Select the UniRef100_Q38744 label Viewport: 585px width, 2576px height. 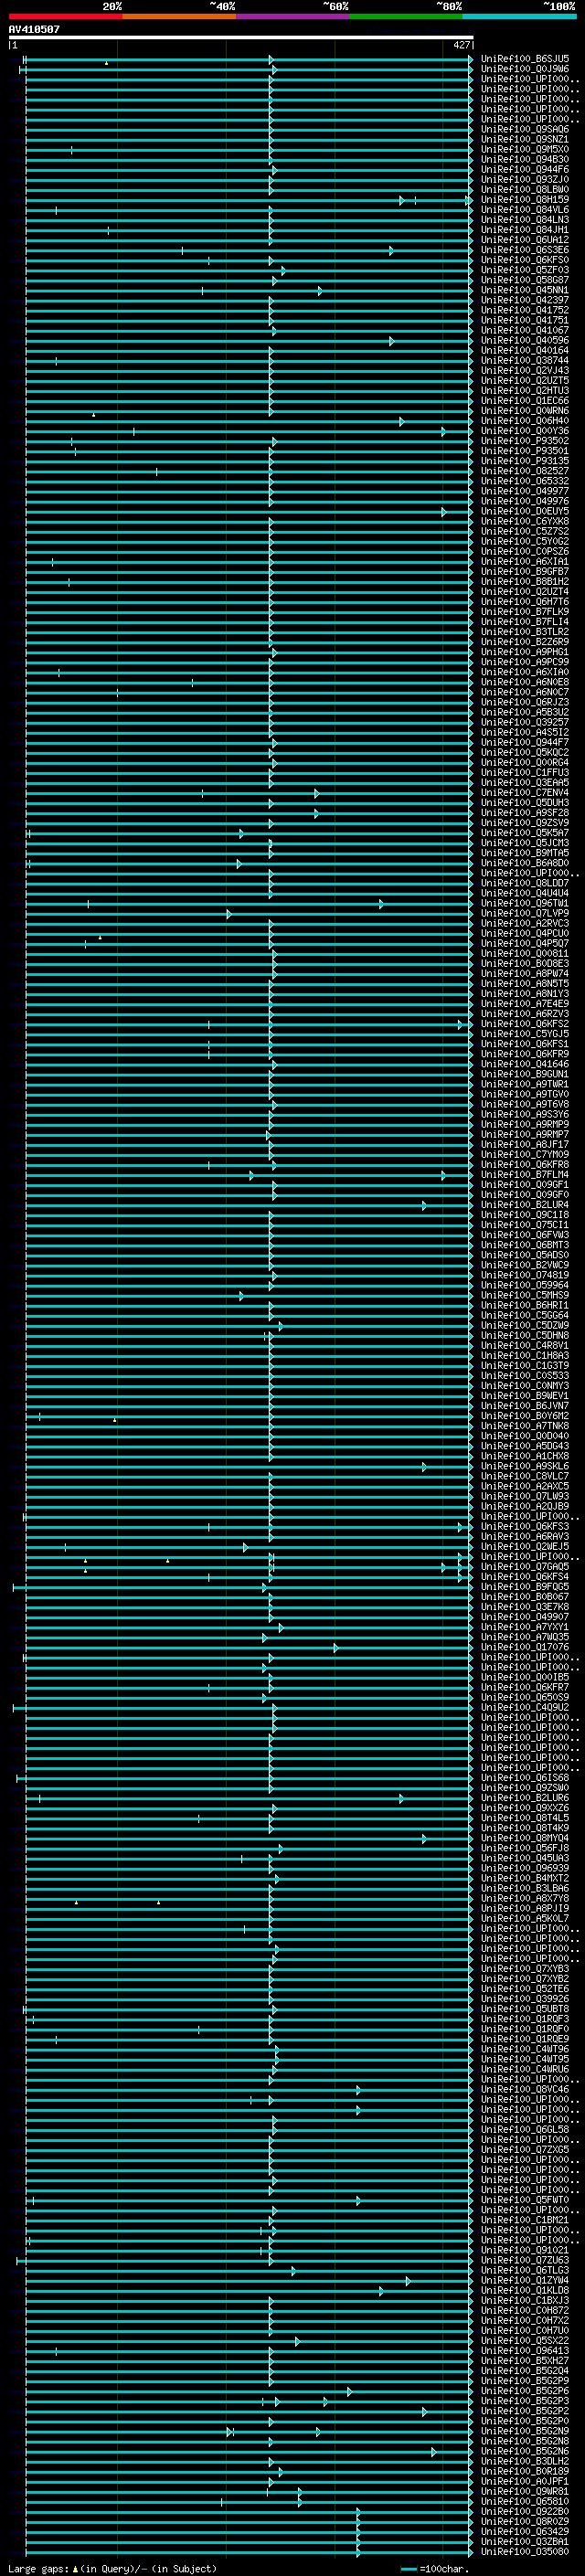click(525, 360)
